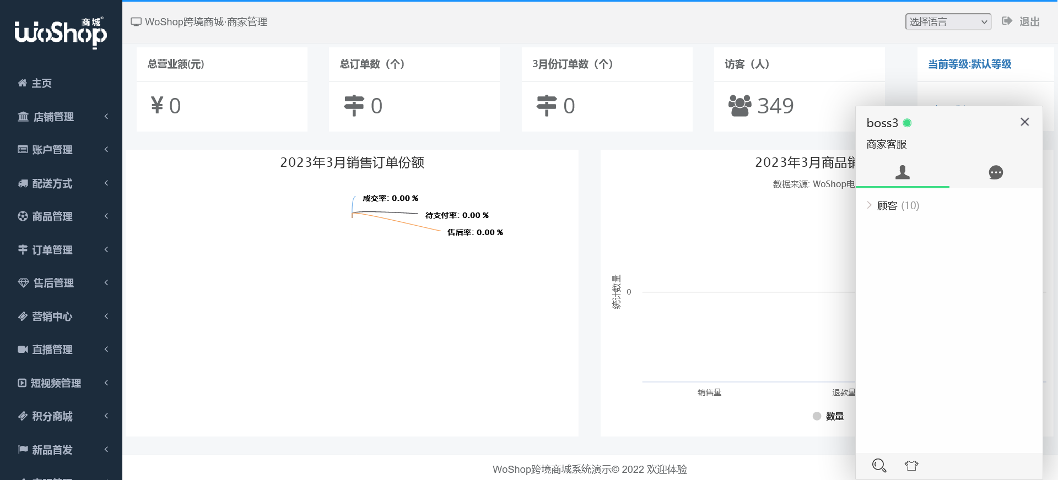Click the search icon in chat panel
This screenshot has height=480, width=1058.
(879, 466)
